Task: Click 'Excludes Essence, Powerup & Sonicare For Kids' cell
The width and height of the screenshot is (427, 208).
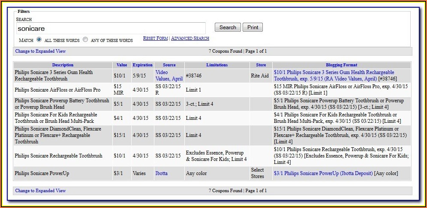Action: coord(217,156)
